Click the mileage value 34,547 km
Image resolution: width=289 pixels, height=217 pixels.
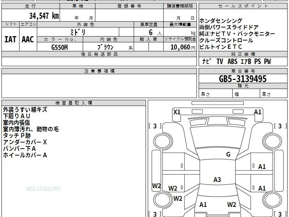tap(44, 16)
